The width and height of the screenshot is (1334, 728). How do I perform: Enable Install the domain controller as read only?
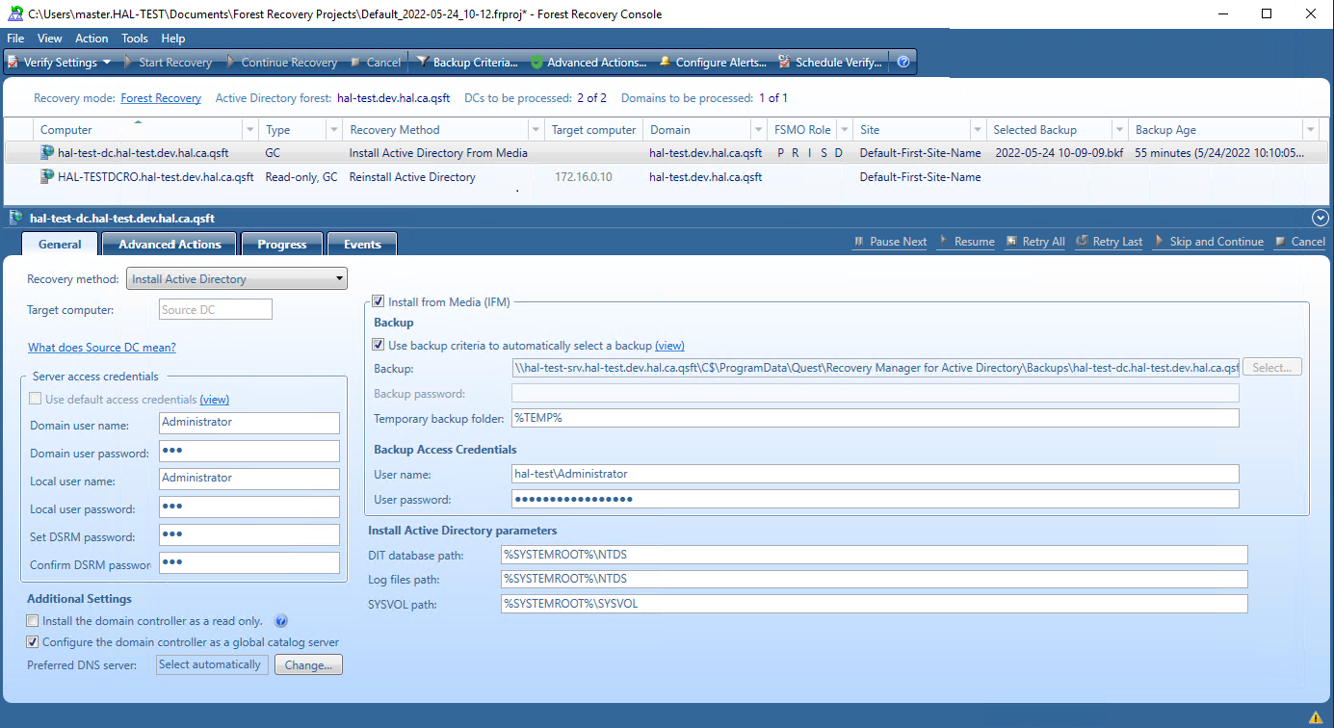point(33,621)
